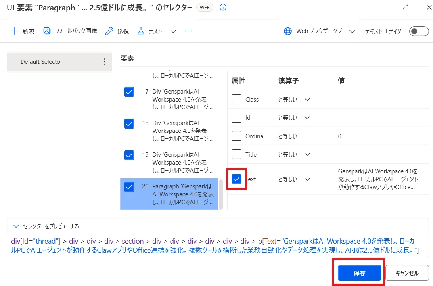
Task: Toggle the テキスト エディター switch
Action: pyautogui.click(x=419, y=31)
